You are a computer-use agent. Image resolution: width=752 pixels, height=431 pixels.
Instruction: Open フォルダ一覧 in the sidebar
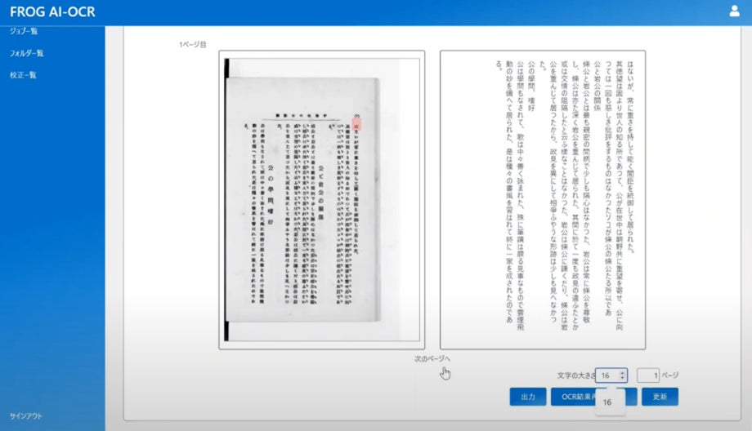point(26,53)
